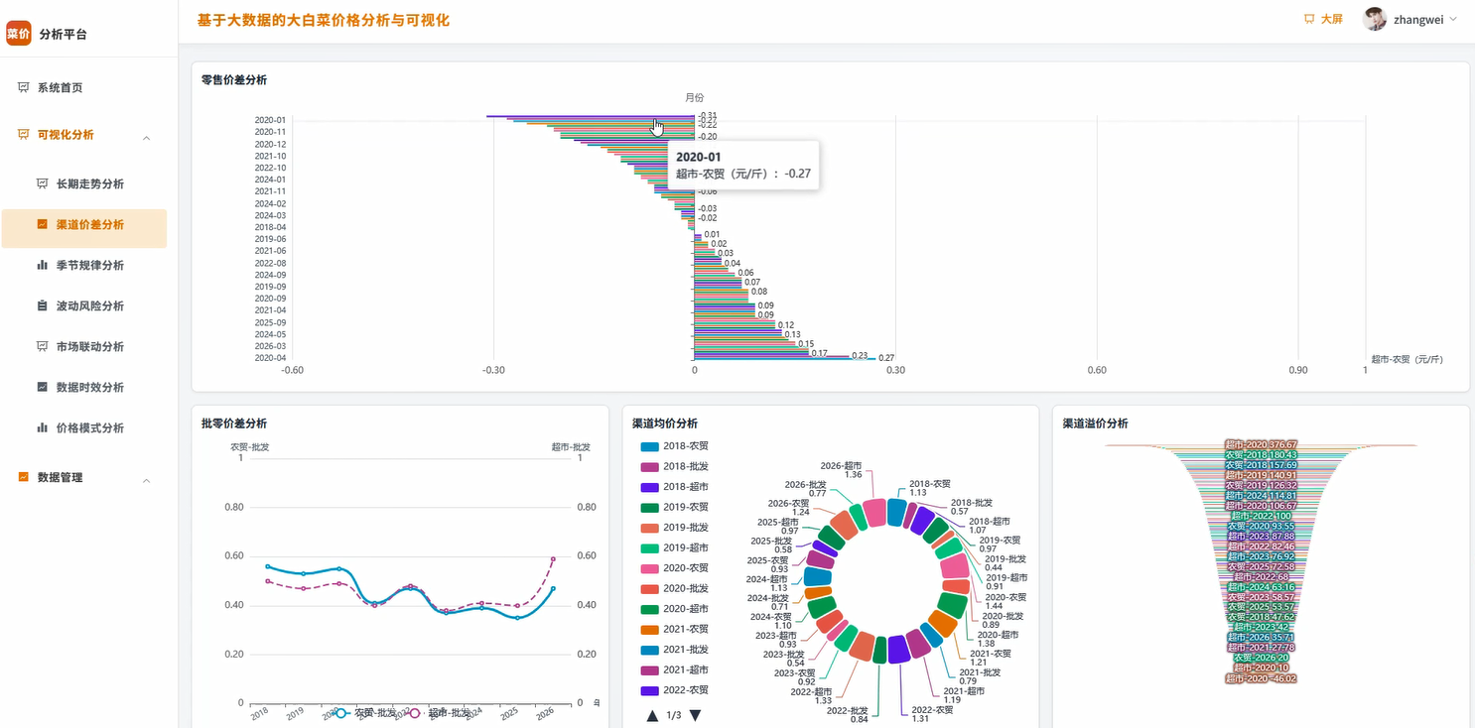Toggle 2019-超市 legend entry
This screenshot has width=1475, height=728.
[674, 547]
